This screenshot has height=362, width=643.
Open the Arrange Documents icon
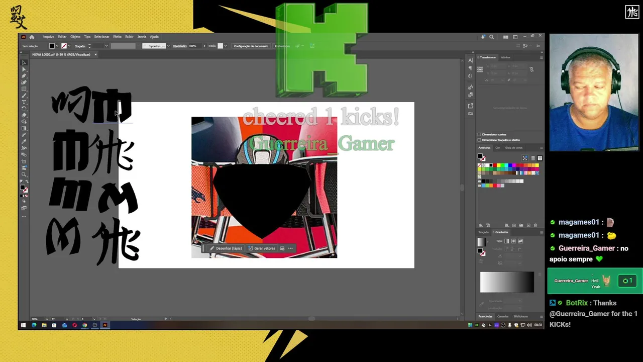point(506,37)
